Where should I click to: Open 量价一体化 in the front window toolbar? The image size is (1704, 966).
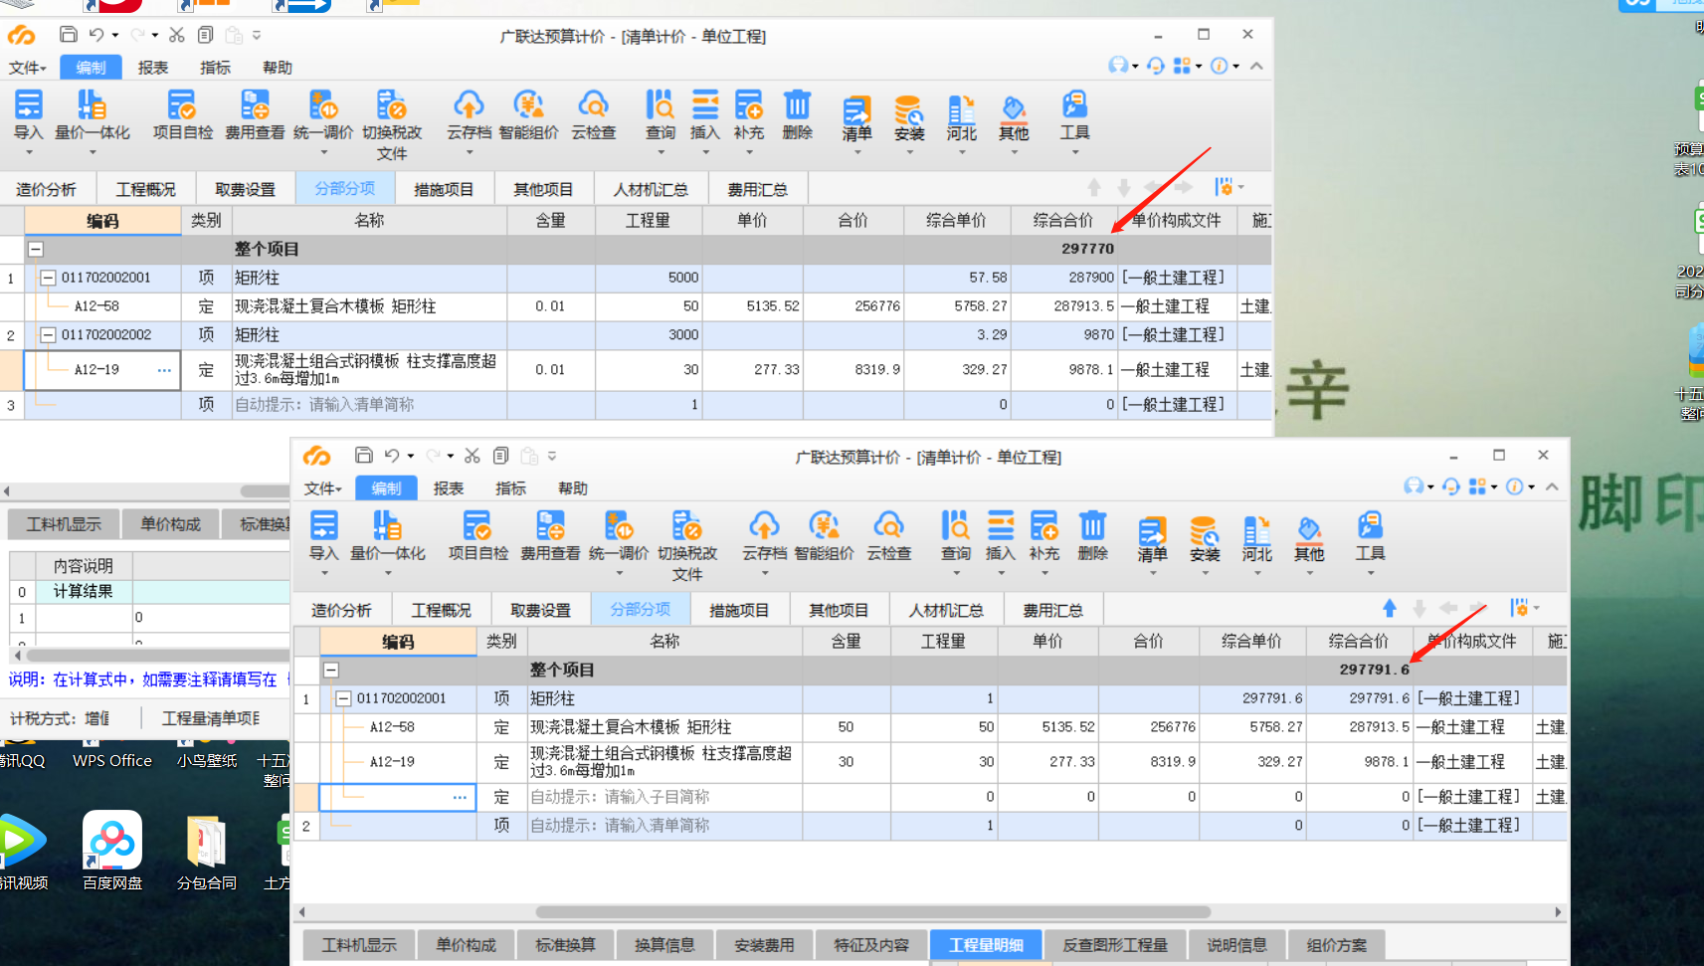[x=387, y=535]
